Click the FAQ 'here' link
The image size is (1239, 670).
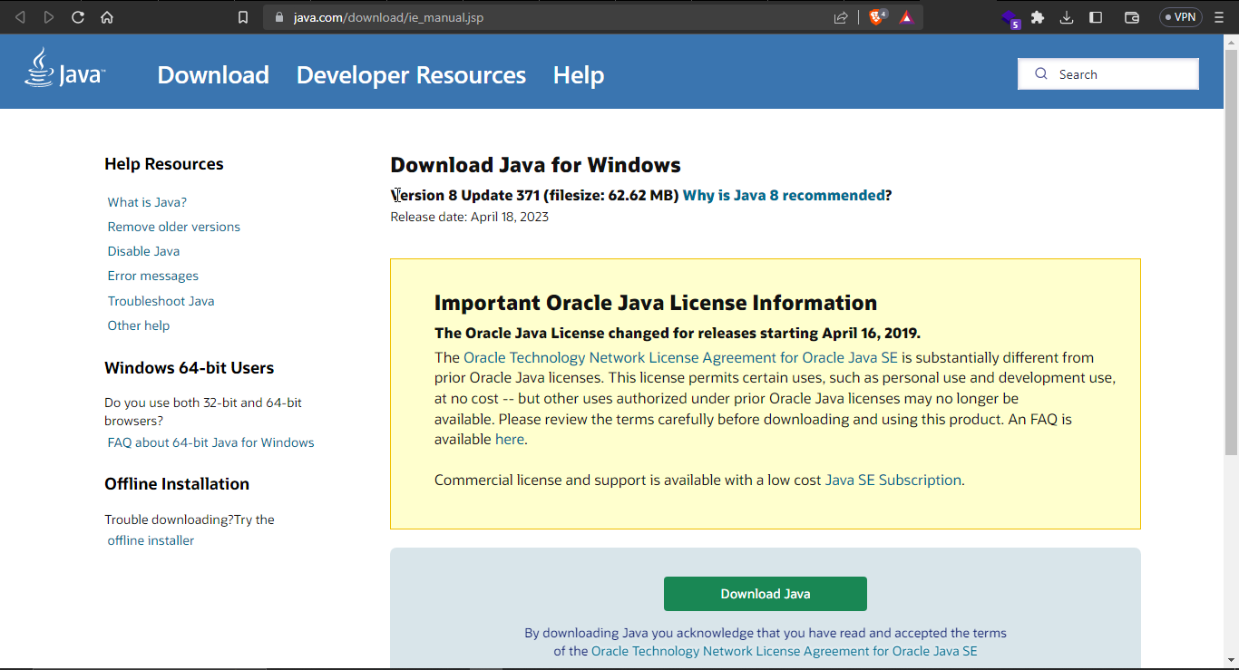pyautogui.click(x=509, y=439)
